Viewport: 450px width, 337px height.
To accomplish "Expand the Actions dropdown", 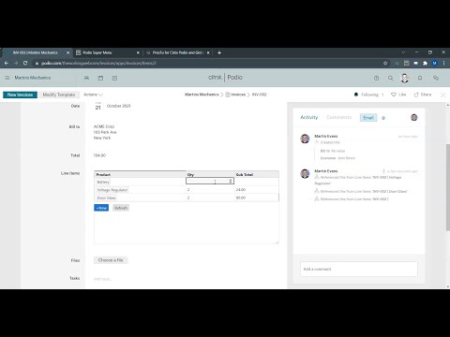I will click(93, 95).
